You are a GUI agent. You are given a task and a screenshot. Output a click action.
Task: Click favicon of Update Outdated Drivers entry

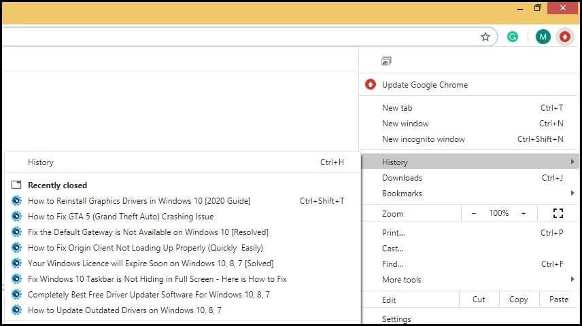pos(16,310)
